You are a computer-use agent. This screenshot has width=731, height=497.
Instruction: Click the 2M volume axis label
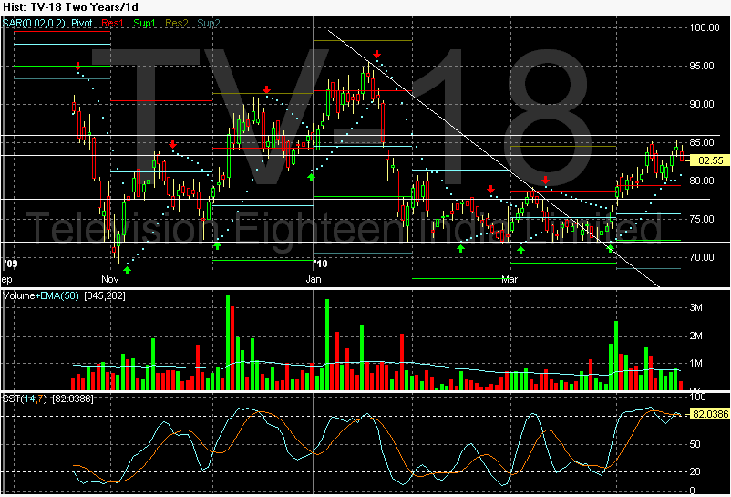pyautogui.click(x=696, y=336)
